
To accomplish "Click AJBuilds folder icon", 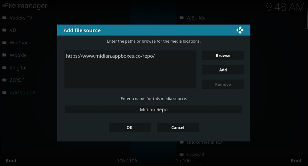I will pyautogui.click(x=182, y=17).
